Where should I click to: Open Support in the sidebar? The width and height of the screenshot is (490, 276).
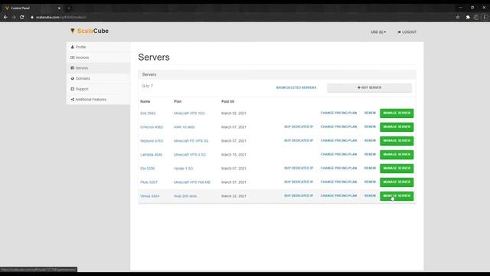point(98,89)
